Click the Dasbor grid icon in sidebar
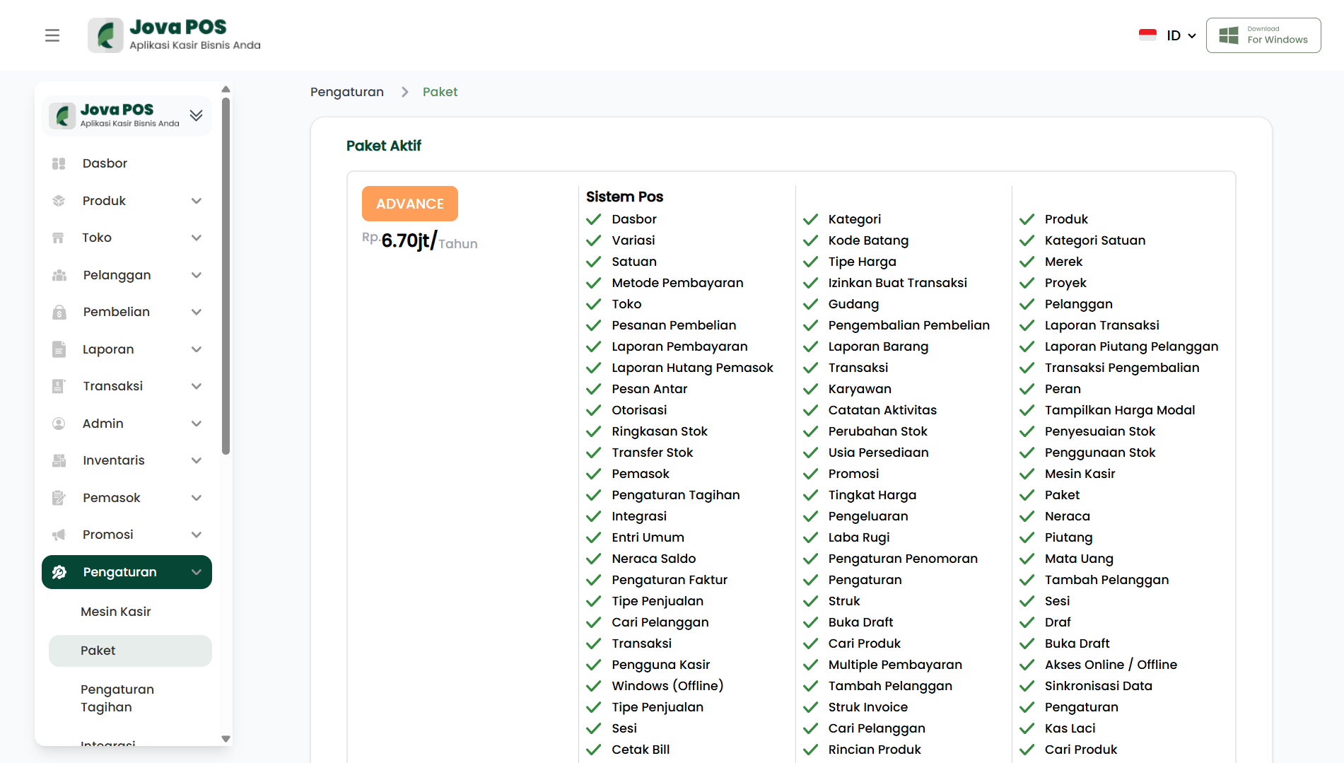 [59, 163]
